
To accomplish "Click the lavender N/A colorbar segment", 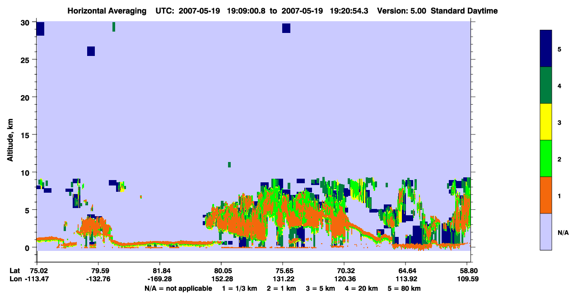I will [546, 232].
